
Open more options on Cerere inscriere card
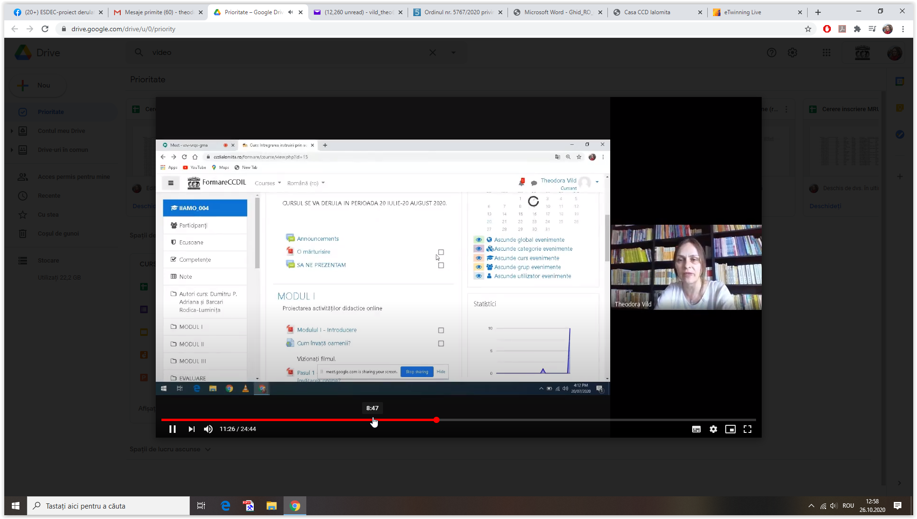point(786,109)
